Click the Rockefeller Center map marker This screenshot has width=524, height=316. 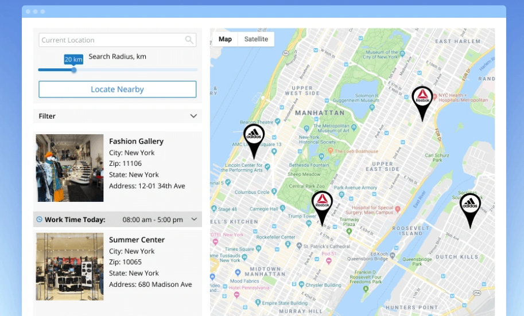click(x=288, y=244)
